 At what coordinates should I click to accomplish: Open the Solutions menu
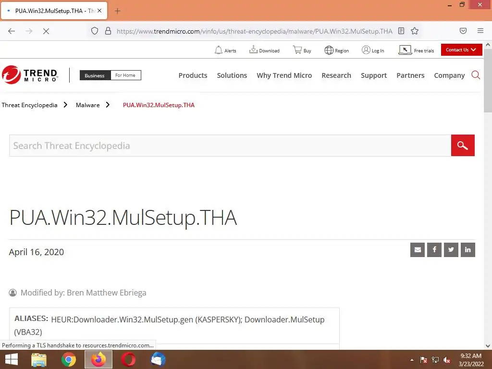(x=232, y=75)
